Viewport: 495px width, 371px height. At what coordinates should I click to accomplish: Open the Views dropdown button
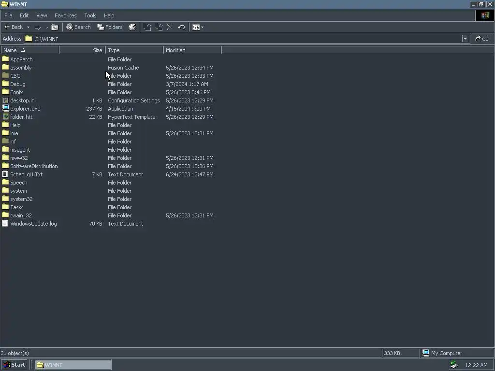(x=198, y=27)
